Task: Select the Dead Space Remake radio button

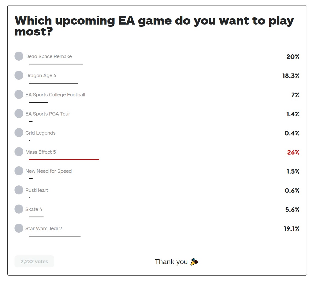Action: tap(19, 56)
